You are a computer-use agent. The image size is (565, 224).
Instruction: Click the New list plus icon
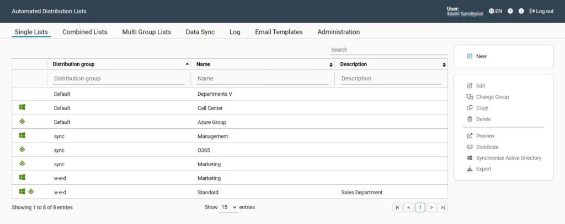(470, 56)
